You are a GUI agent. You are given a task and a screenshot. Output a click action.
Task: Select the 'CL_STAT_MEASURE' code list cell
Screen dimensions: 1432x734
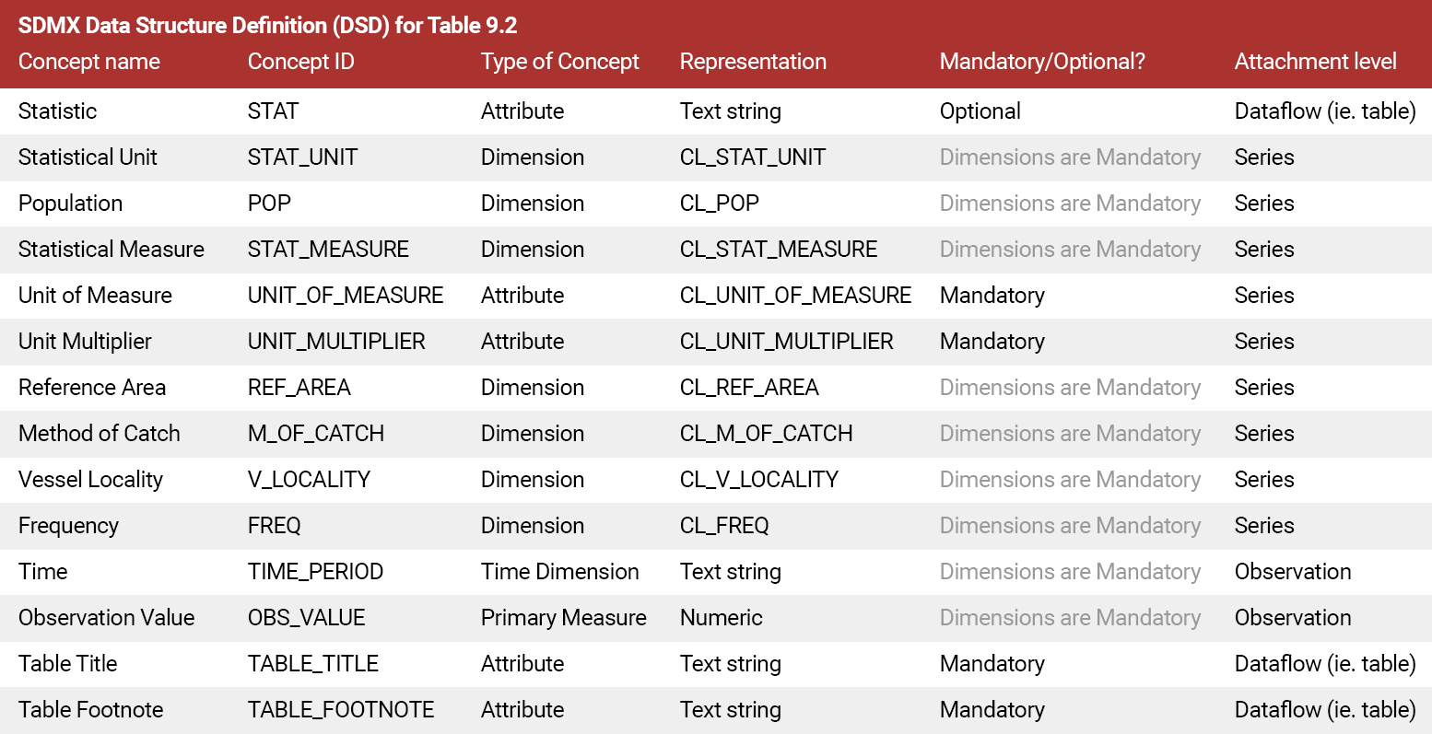click(779, 250)
